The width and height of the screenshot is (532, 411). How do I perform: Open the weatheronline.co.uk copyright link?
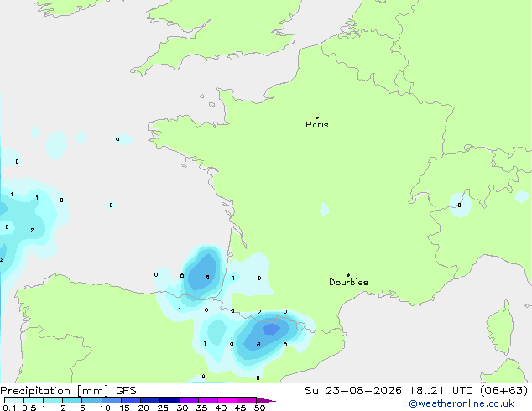tap(462, 403)
